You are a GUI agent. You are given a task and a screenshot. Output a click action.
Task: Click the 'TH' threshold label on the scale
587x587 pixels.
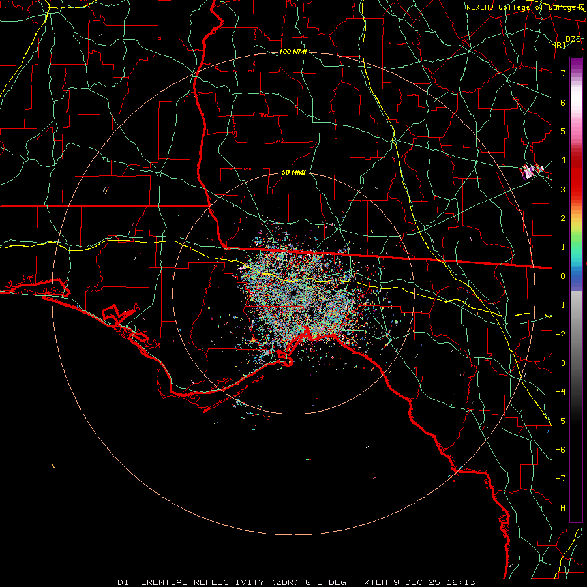click(x=560, y=508)
